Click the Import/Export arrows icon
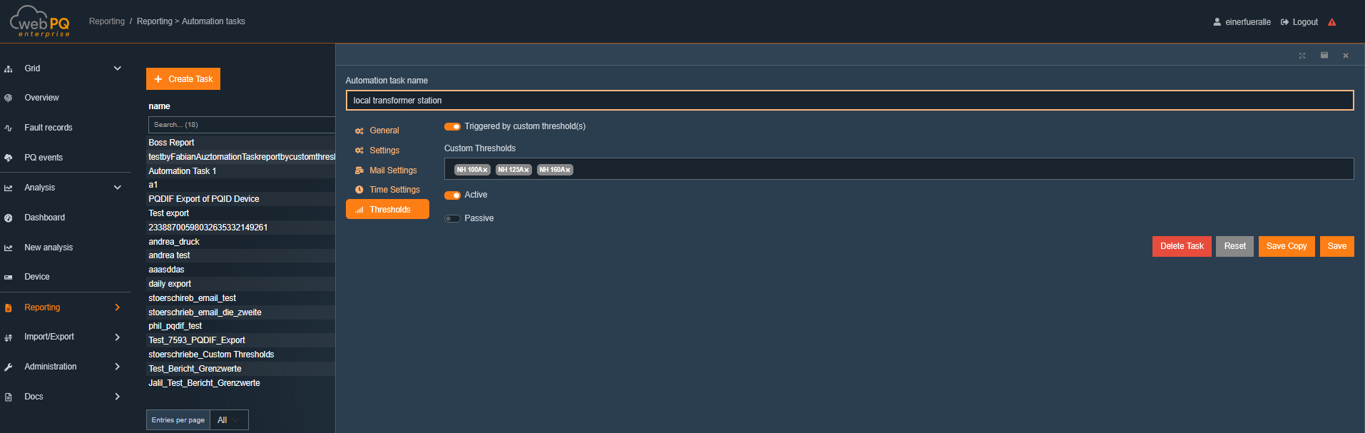 point(9,337)
